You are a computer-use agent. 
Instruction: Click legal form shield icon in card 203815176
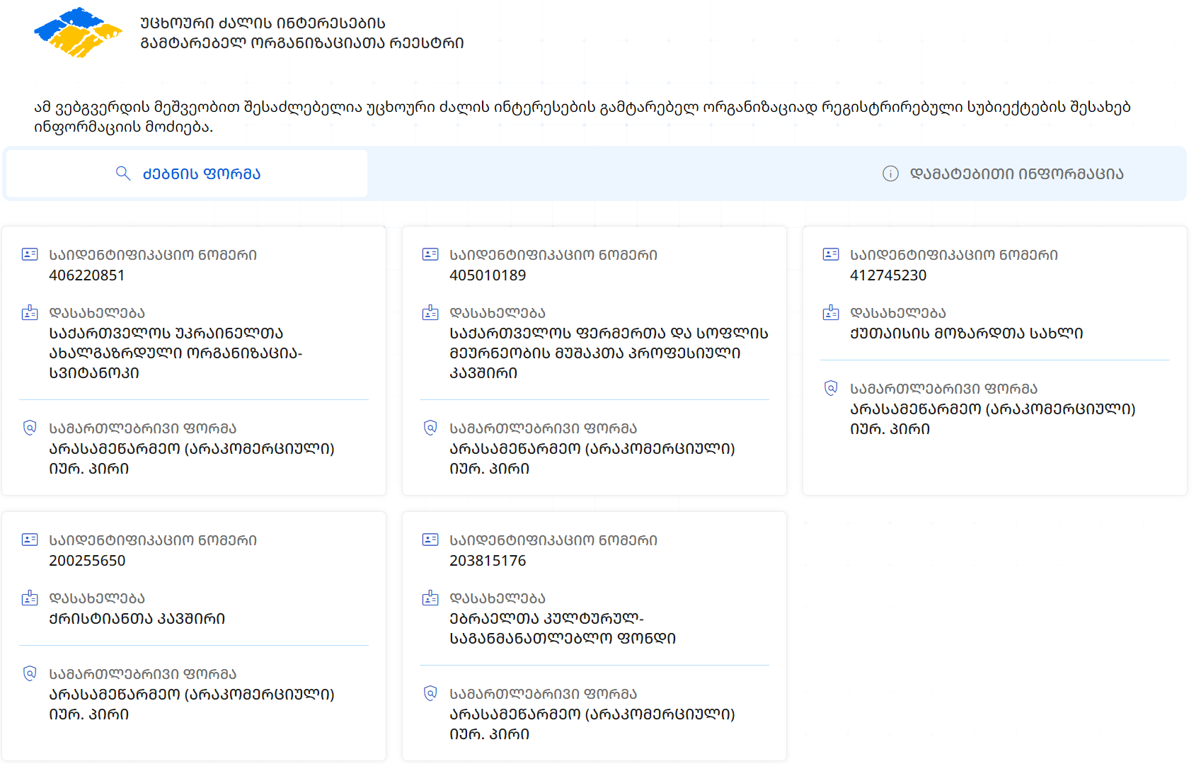point(430,693)
